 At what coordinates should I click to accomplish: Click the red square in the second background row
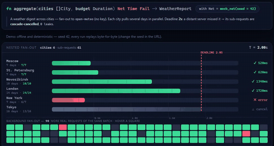[x=246, y=134]
